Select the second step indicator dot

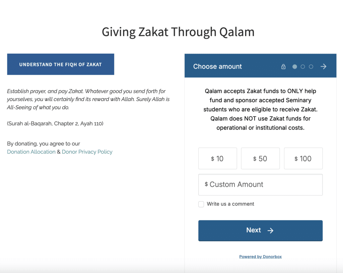(303, 66)
